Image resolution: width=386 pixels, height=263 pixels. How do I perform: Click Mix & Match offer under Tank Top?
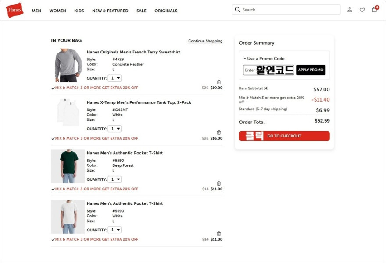pyautogui.click(x=96, y=138)
